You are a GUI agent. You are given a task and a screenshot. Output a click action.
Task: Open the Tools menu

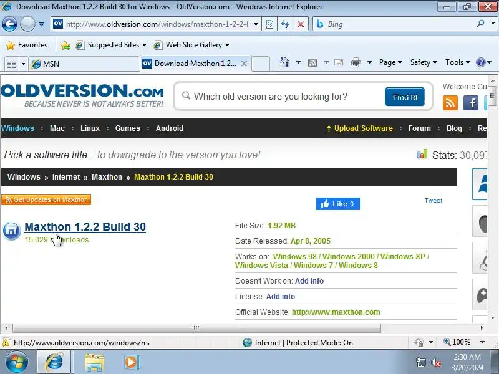pos(458,62)
